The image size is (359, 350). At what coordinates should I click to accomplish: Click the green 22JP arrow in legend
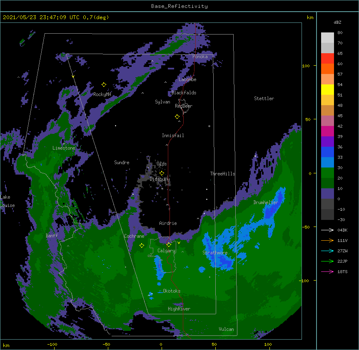pyautogui.click(x=327, y=261)
